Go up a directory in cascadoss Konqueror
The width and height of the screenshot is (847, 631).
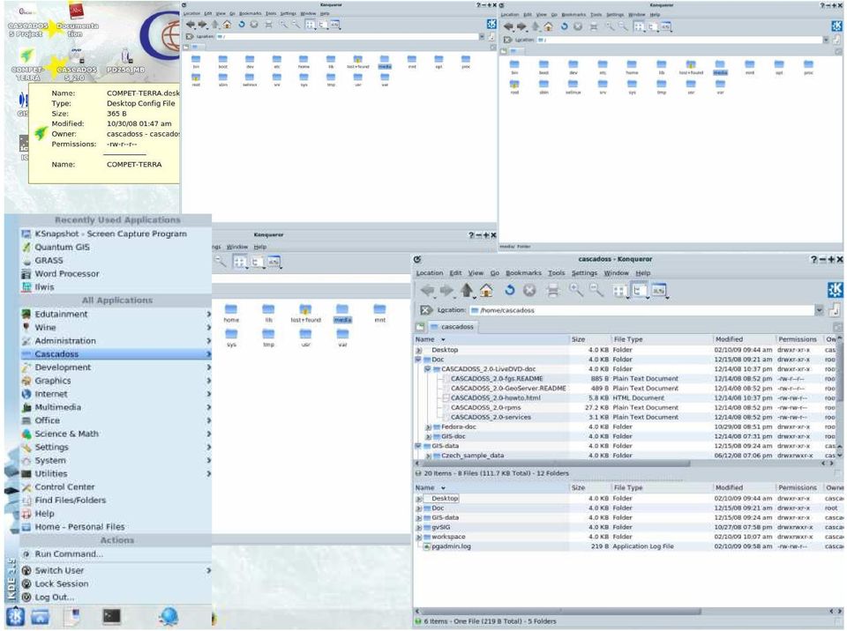click(467, 291)
